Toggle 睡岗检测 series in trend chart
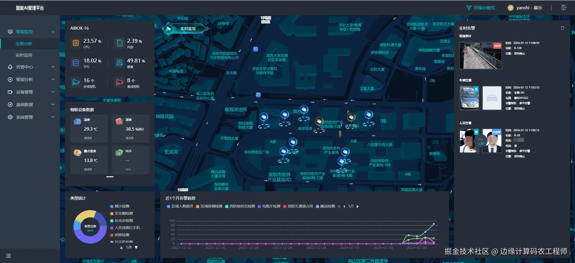Viewport: 575px width, 263px height. click(x=325, y=206)
